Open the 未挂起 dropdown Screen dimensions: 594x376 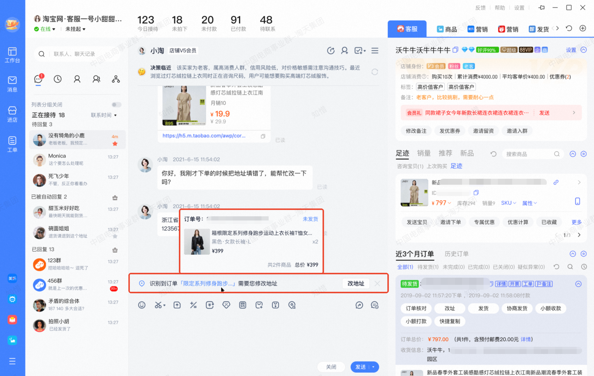(76, 29)
